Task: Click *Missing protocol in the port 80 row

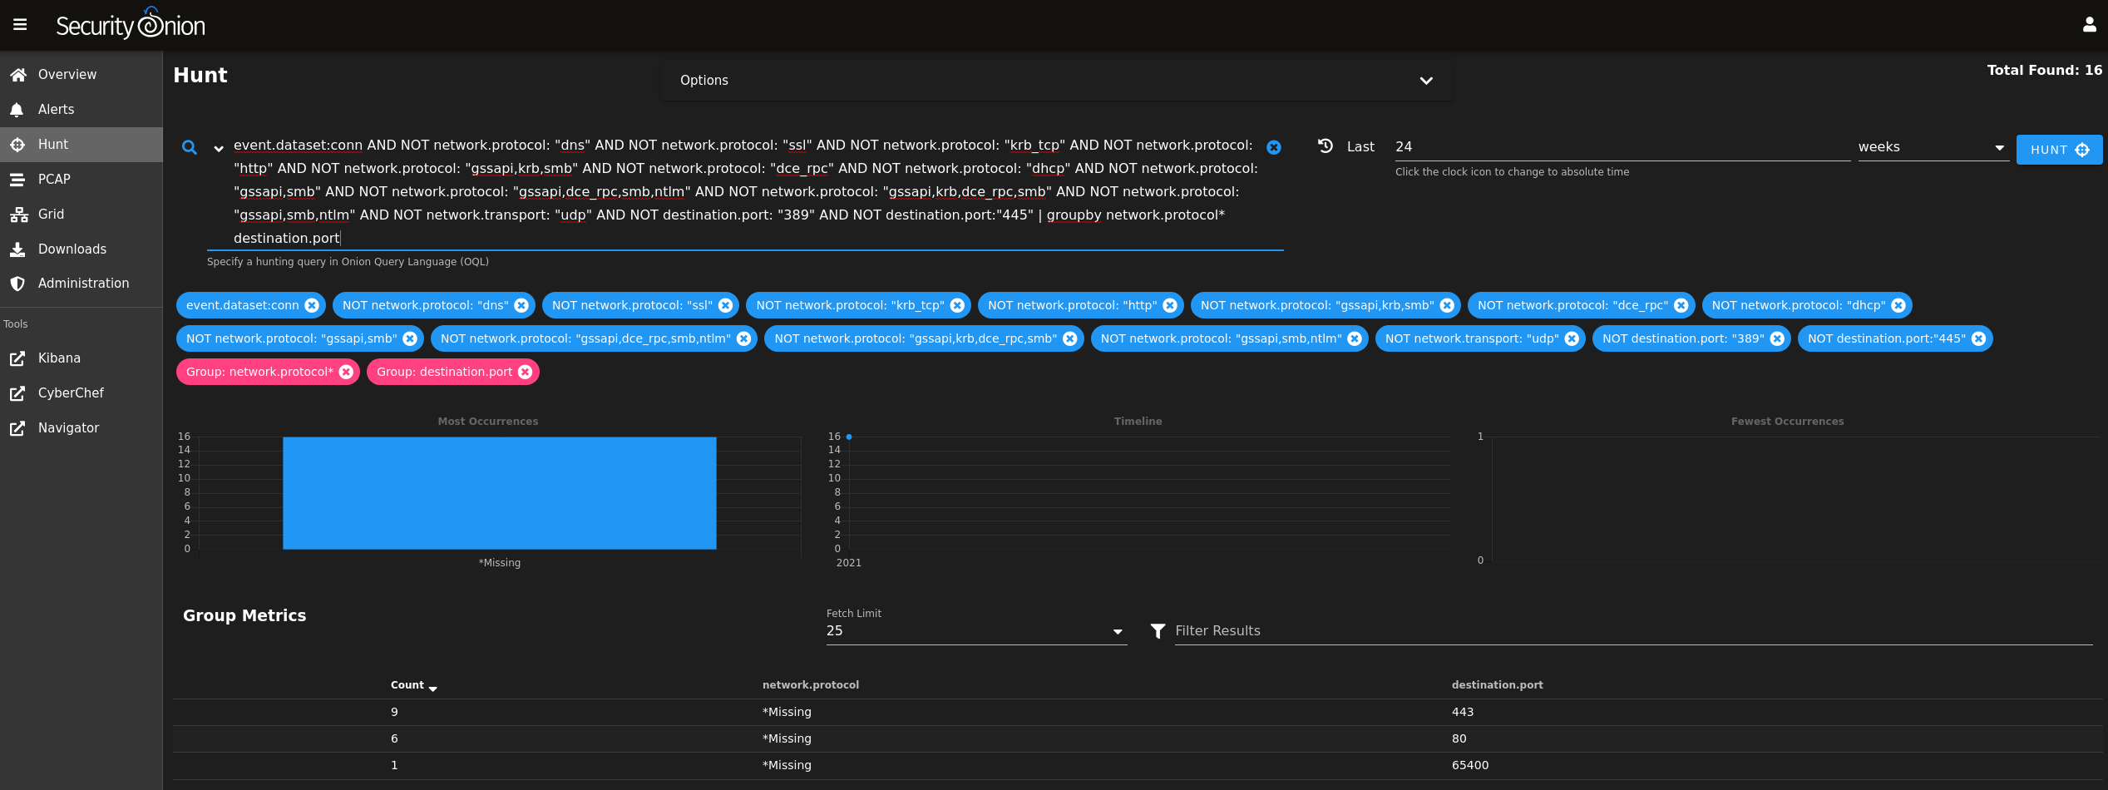Action: pyautogui.click(x=787, y=738)
